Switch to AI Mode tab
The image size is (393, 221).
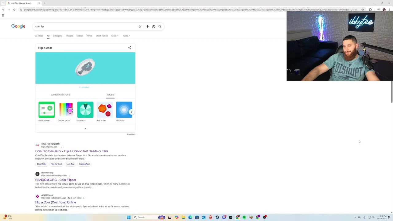pos(39,36)
